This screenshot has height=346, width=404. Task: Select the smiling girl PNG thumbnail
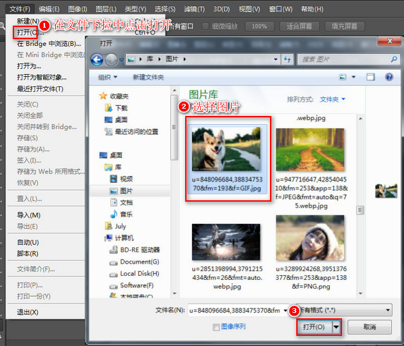tap(310, 237)
